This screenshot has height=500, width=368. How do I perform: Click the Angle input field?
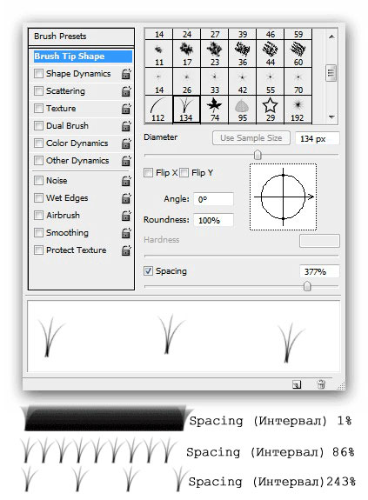tap(213, 199)
